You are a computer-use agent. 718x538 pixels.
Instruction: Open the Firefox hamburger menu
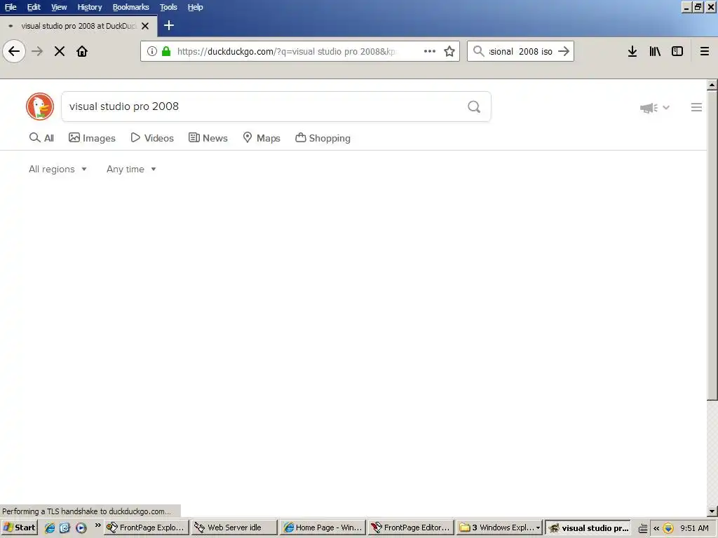[x=705, y=51]
